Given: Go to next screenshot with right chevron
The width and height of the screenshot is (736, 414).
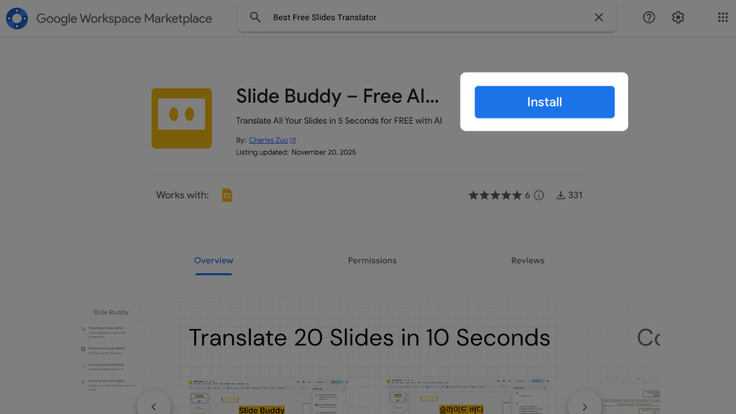Looking at the screenshot, I should pyautogui.click(x=584, y=407).
